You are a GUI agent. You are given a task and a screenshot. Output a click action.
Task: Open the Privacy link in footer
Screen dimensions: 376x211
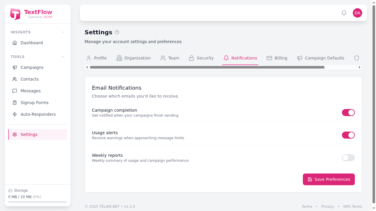click(x=328, y=206)
